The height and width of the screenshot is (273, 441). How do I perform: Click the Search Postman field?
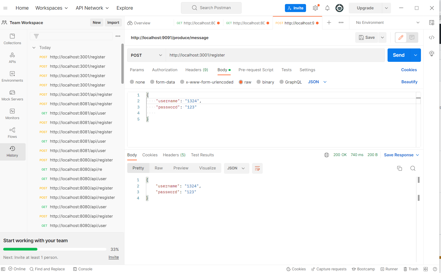tap(211, 8)
